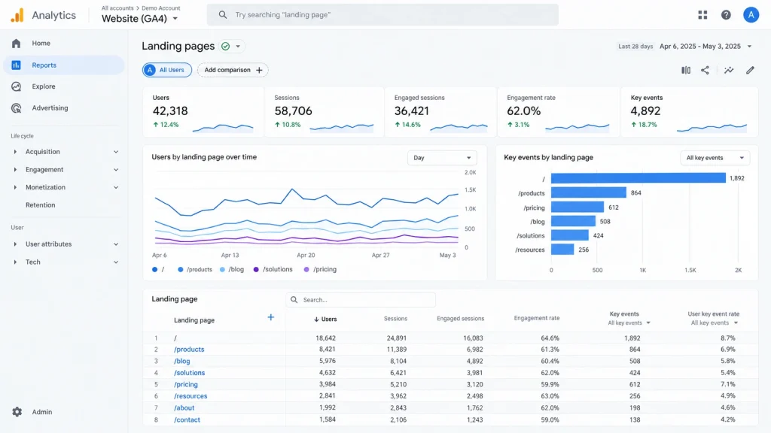Click the All accounts breadcrumb link

tap(117, 8)
